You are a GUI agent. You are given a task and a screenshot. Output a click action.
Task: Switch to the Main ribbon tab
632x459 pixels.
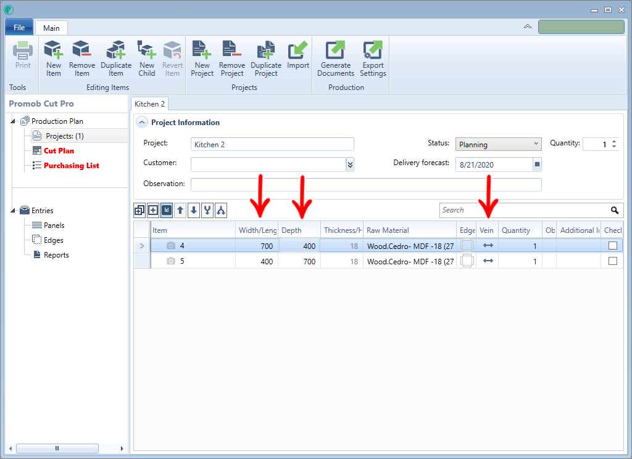(51, 28)
